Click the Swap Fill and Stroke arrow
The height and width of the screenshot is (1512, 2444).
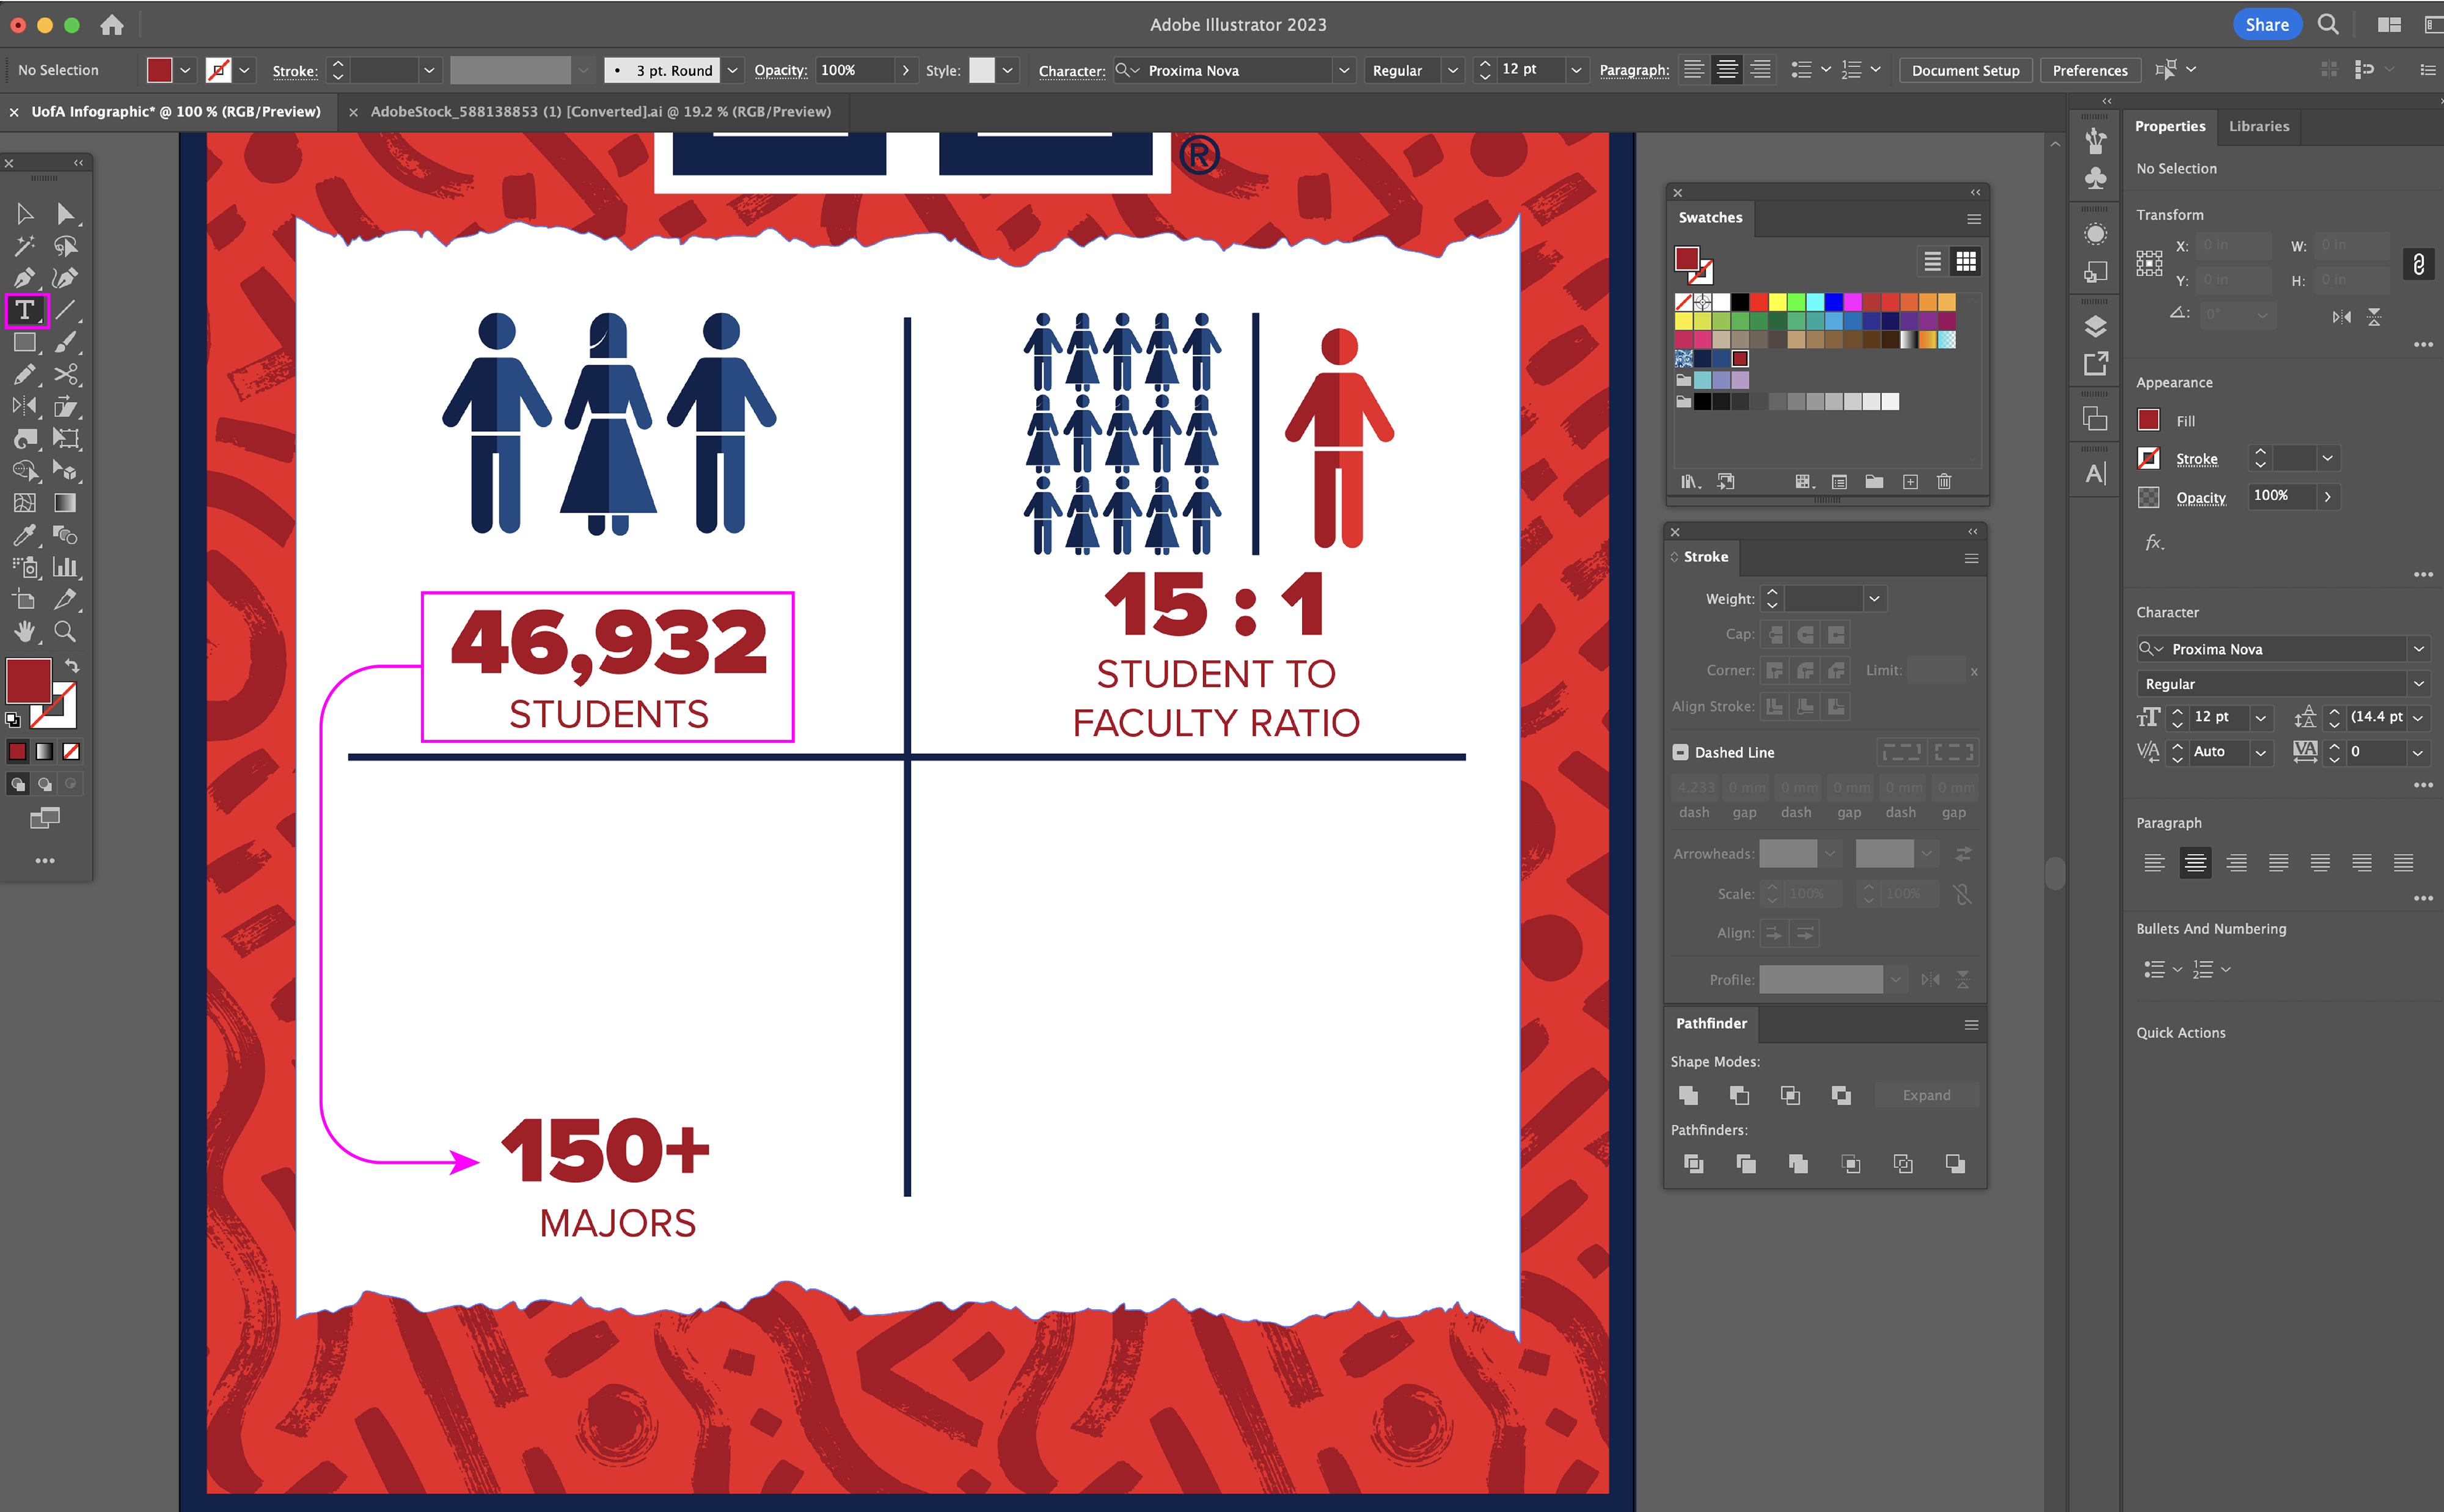point(72,666)
